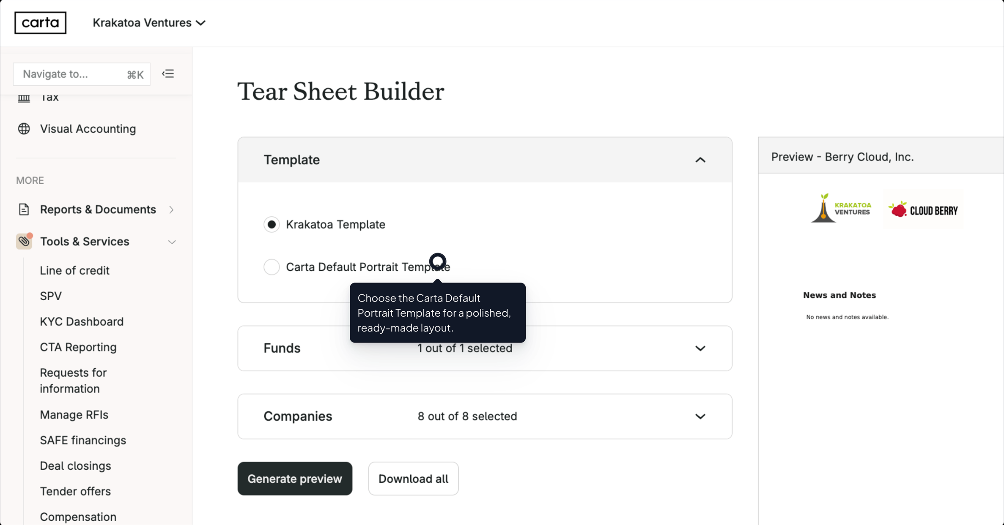Collapse the Template section
1004x525 pixels.
(x=700, y=160)
